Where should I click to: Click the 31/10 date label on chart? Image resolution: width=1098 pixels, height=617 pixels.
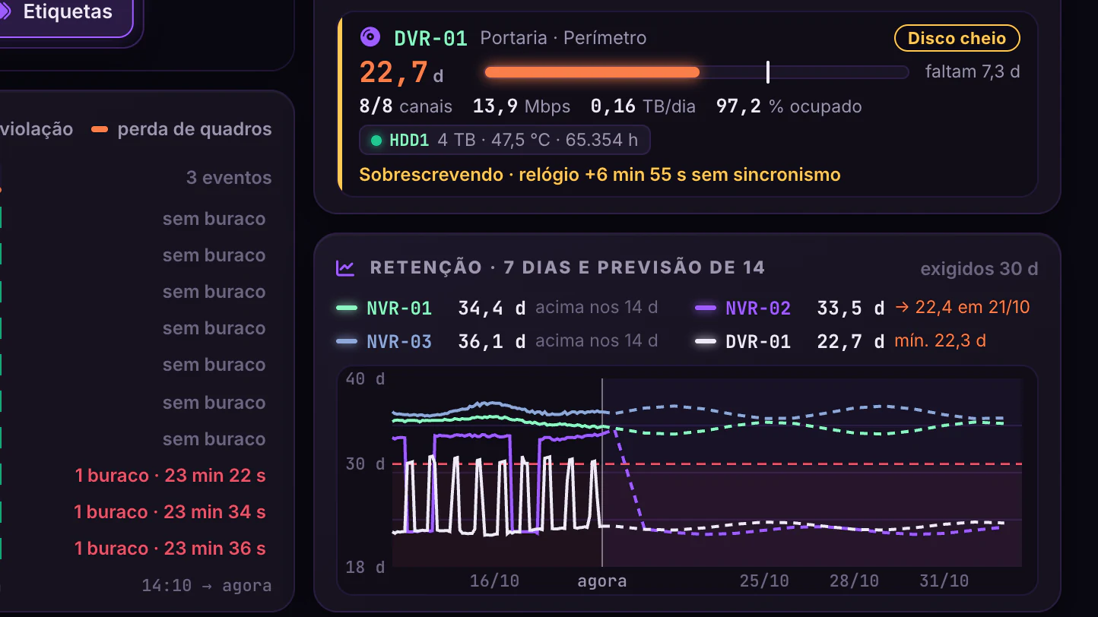(x=944, y=581)
